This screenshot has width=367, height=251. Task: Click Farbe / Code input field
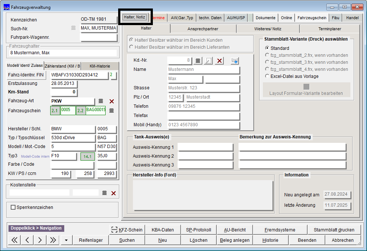tap(72, 165)
